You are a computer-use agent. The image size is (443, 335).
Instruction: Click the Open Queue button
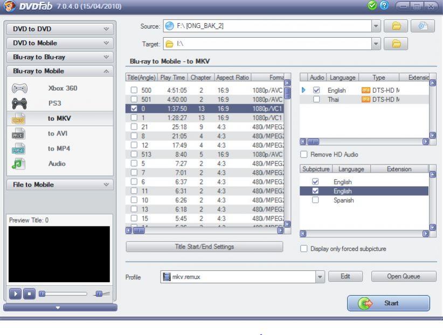(x=404, y=276)
